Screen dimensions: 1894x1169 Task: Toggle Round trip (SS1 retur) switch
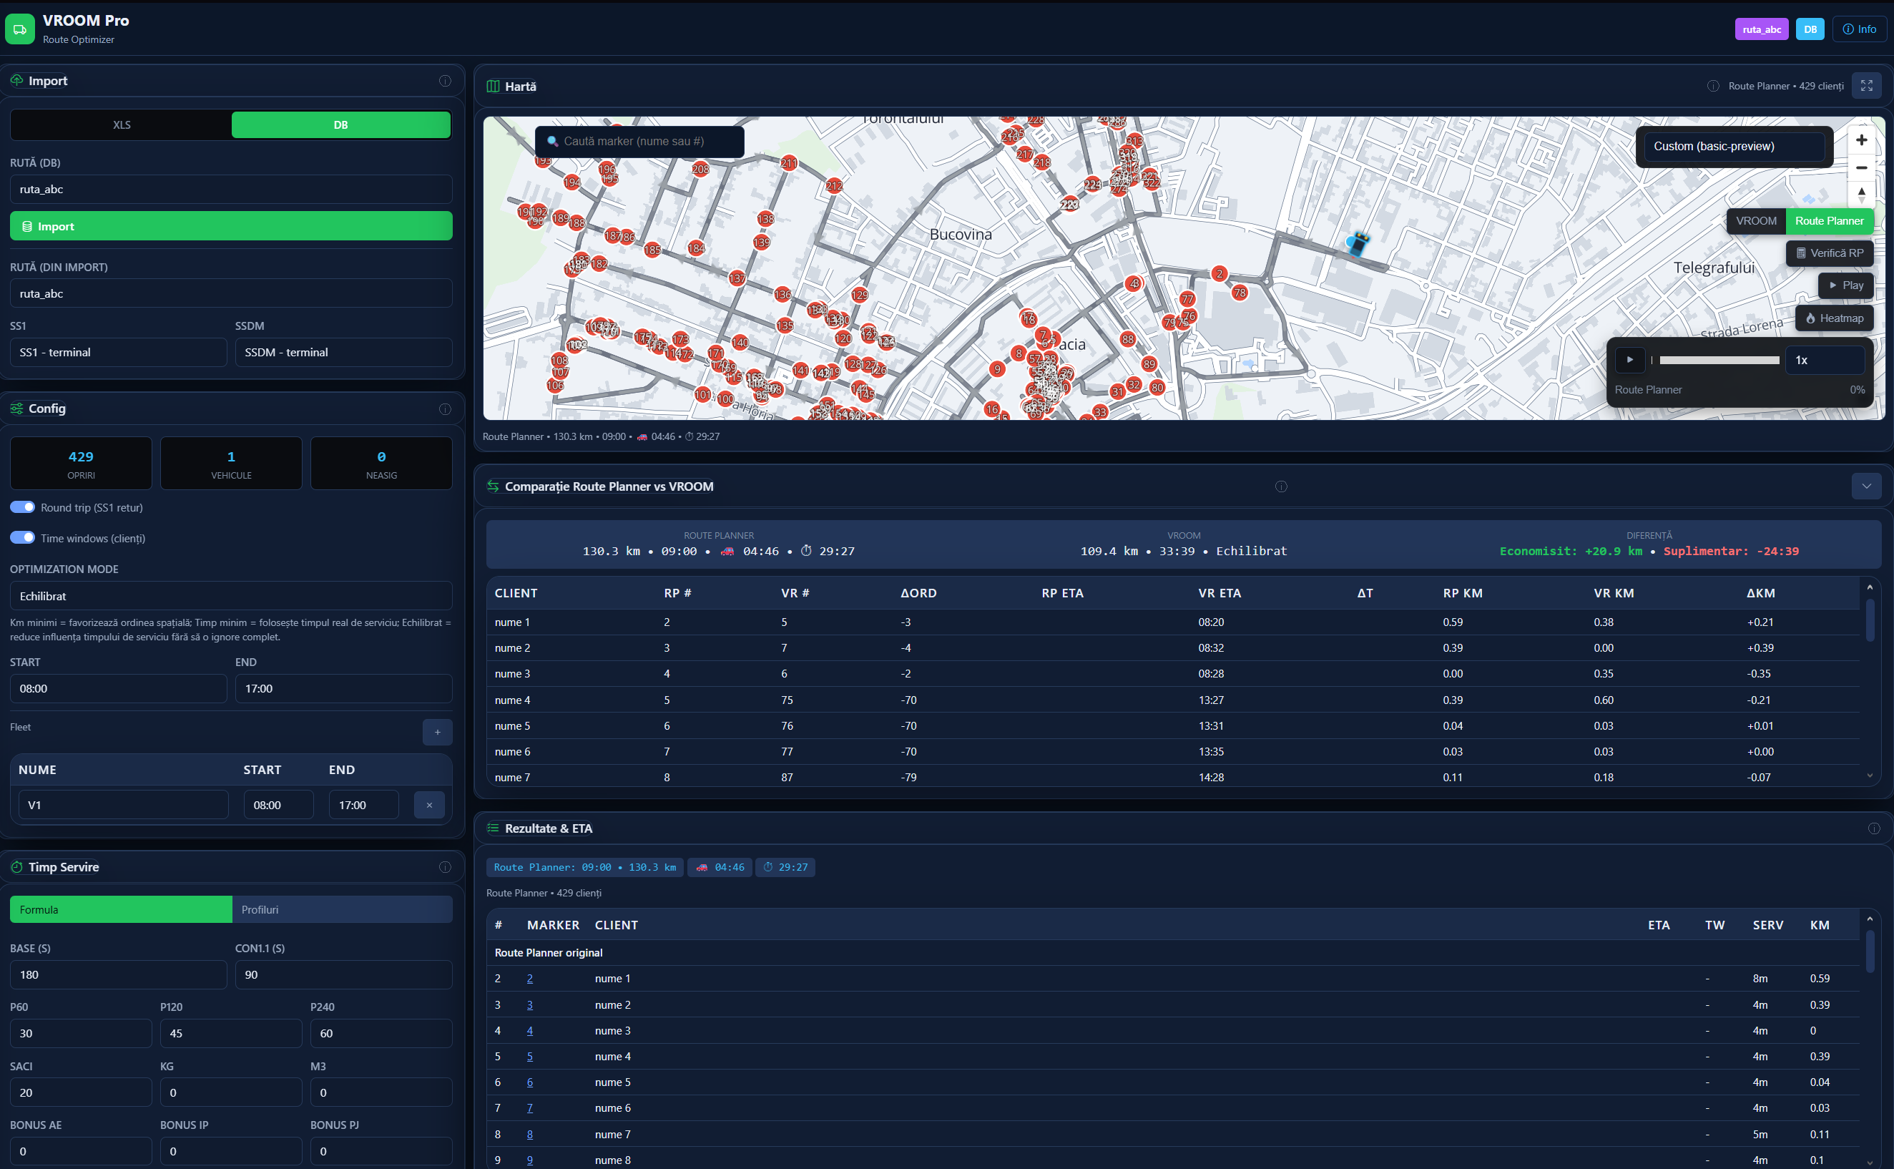click(22, 507)
